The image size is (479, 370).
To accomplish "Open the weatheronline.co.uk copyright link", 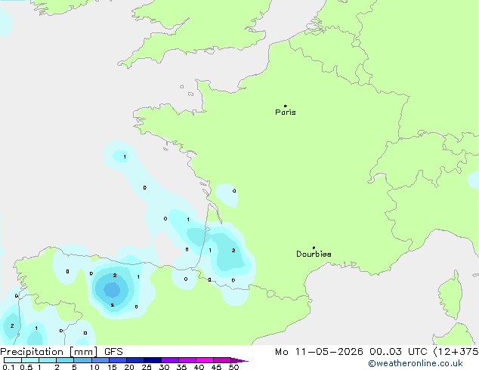I will 415,363.
